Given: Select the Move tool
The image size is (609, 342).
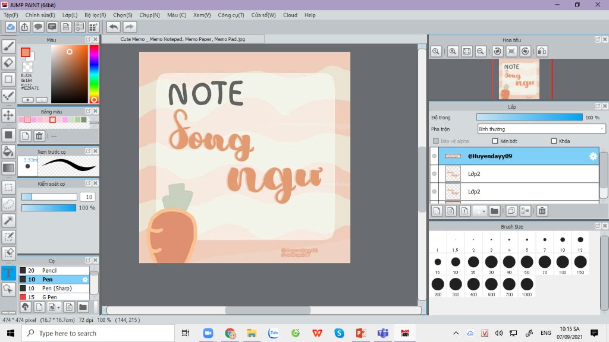Looking at the screenshot, I should point(8,115).
